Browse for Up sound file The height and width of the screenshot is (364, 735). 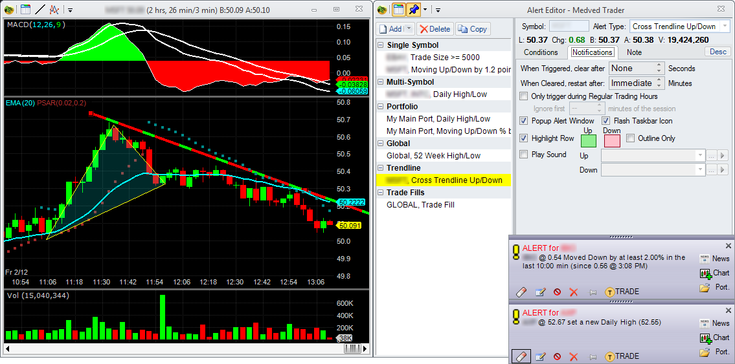point(712,155)
